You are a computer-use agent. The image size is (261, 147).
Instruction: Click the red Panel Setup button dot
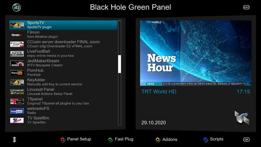click(63, 139)
